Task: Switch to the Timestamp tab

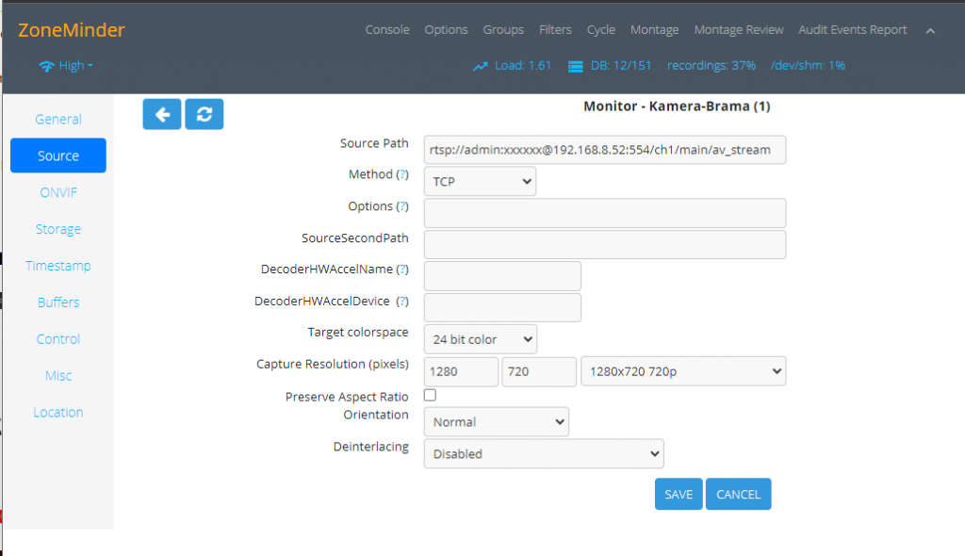Action: [x=58, y=266]
